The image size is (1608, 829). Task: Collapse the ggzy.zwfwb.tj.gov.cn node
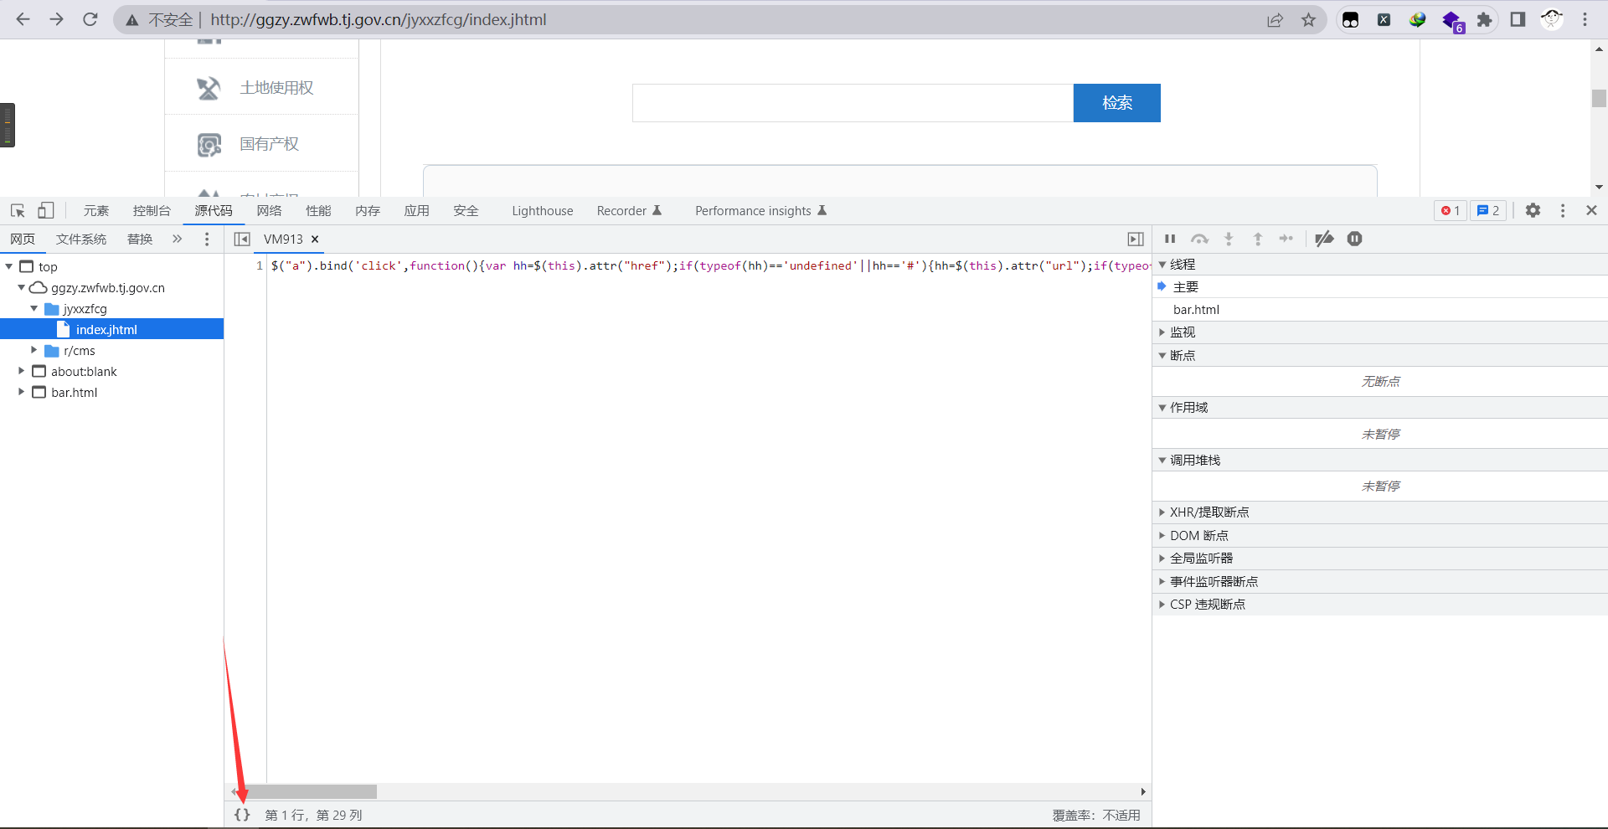22,287
